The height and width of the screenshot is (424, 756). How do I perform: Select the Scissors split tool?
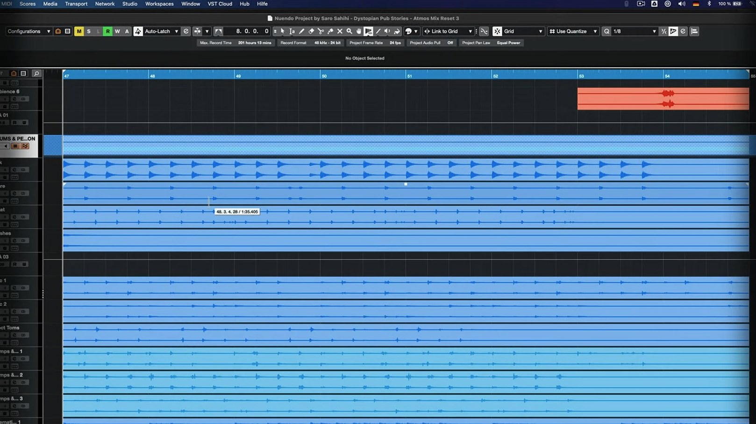click(321, 31)
